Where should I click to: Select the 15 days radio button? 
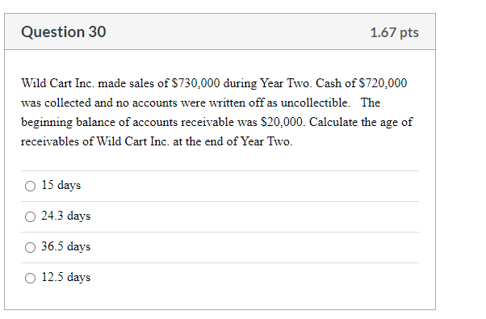30,186
